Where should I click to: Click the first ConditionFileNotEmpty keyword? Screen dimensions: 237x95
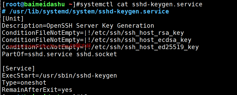(x=41, y=33)
